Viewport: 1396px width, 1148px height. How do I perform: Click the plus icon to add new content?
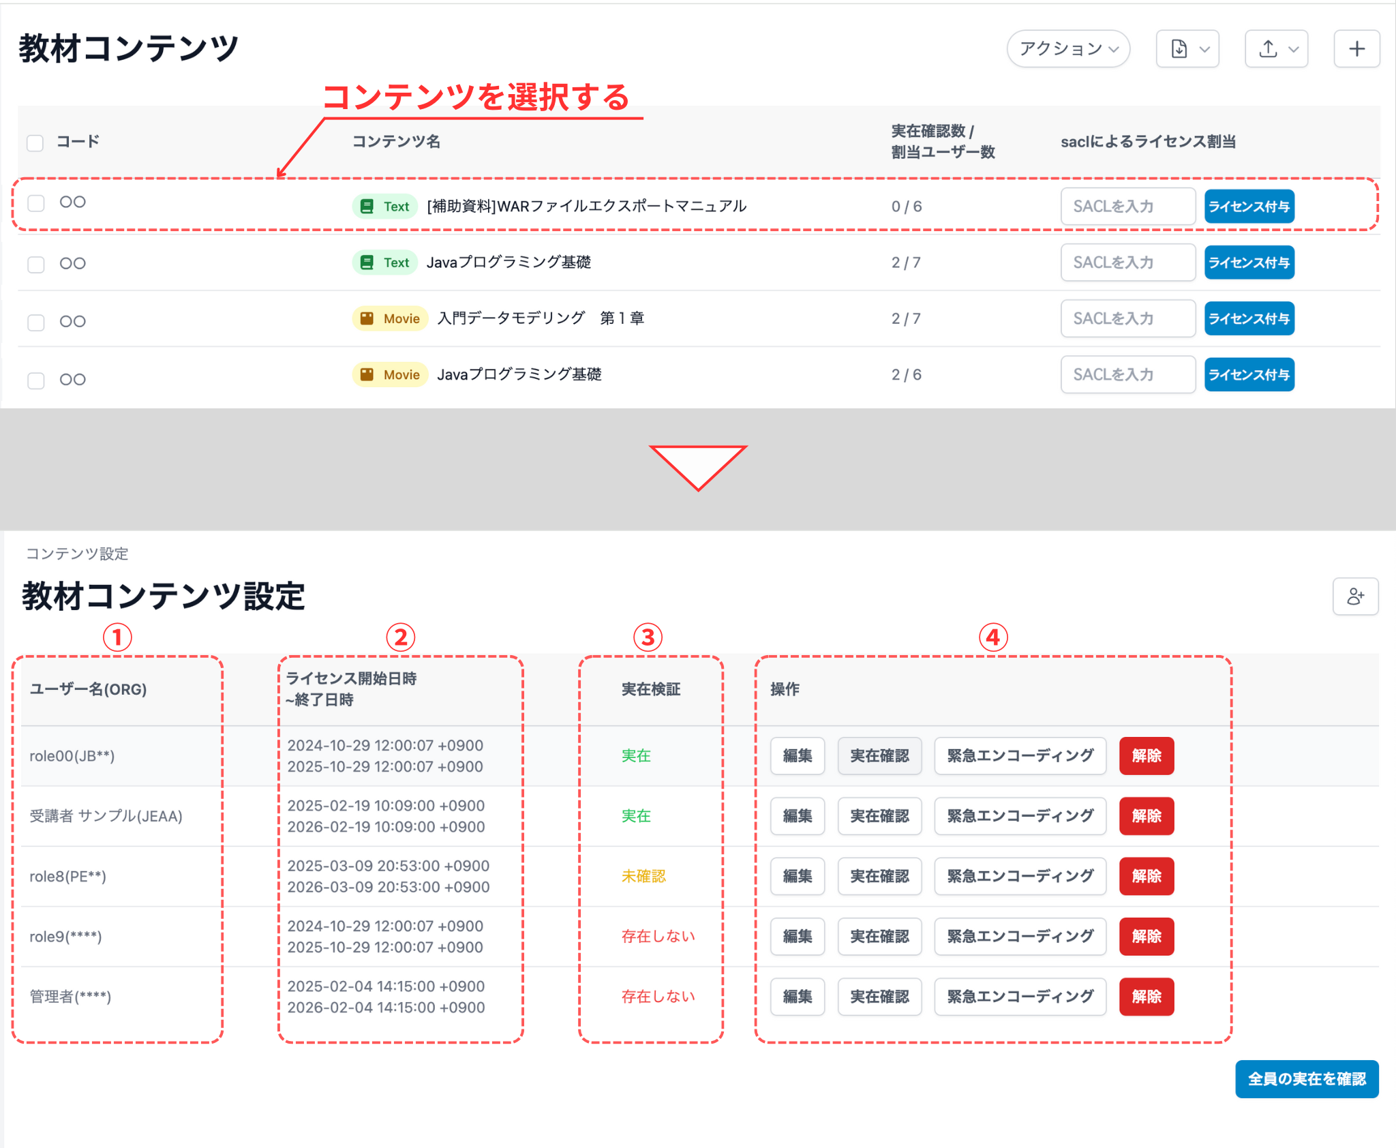coord(1356,48)
